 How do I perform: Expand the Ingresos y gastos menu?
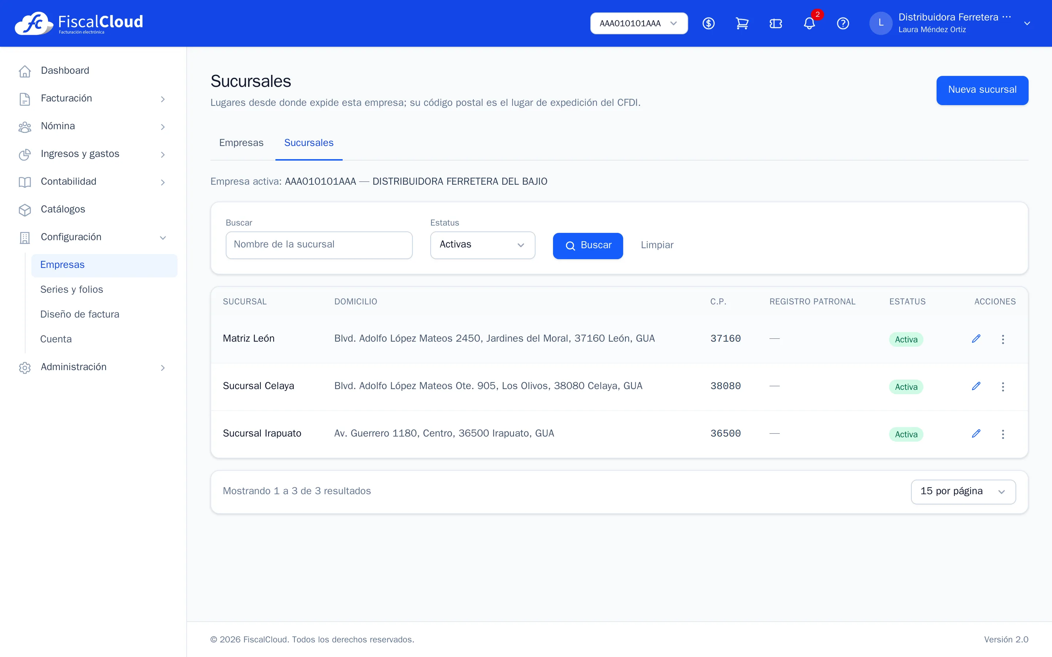[x=93, y=154]
